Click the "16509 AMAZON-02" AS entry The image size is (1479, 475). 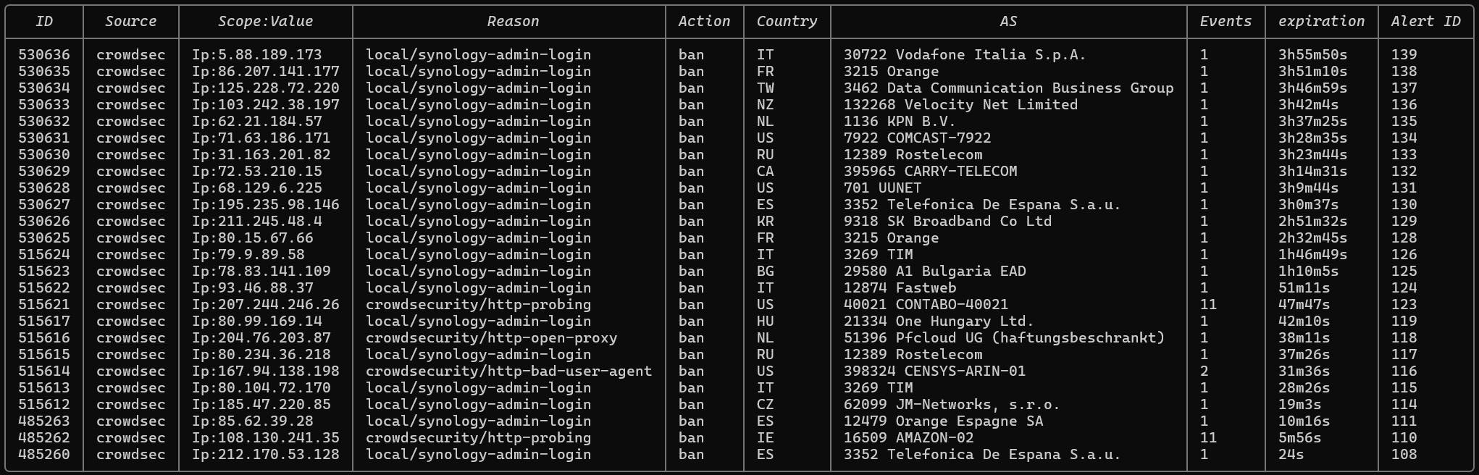pyautogui.click(x=908, y=438)
